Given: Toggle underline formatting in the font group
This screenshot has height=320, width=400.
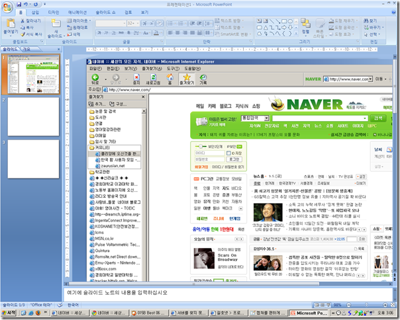Looking at the screenshot, I should (x=114, y=33).
